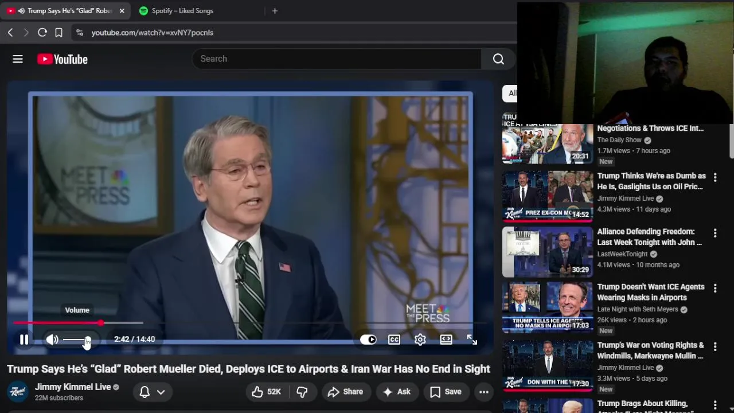
Task: Dislike the video
Action: 302,392
